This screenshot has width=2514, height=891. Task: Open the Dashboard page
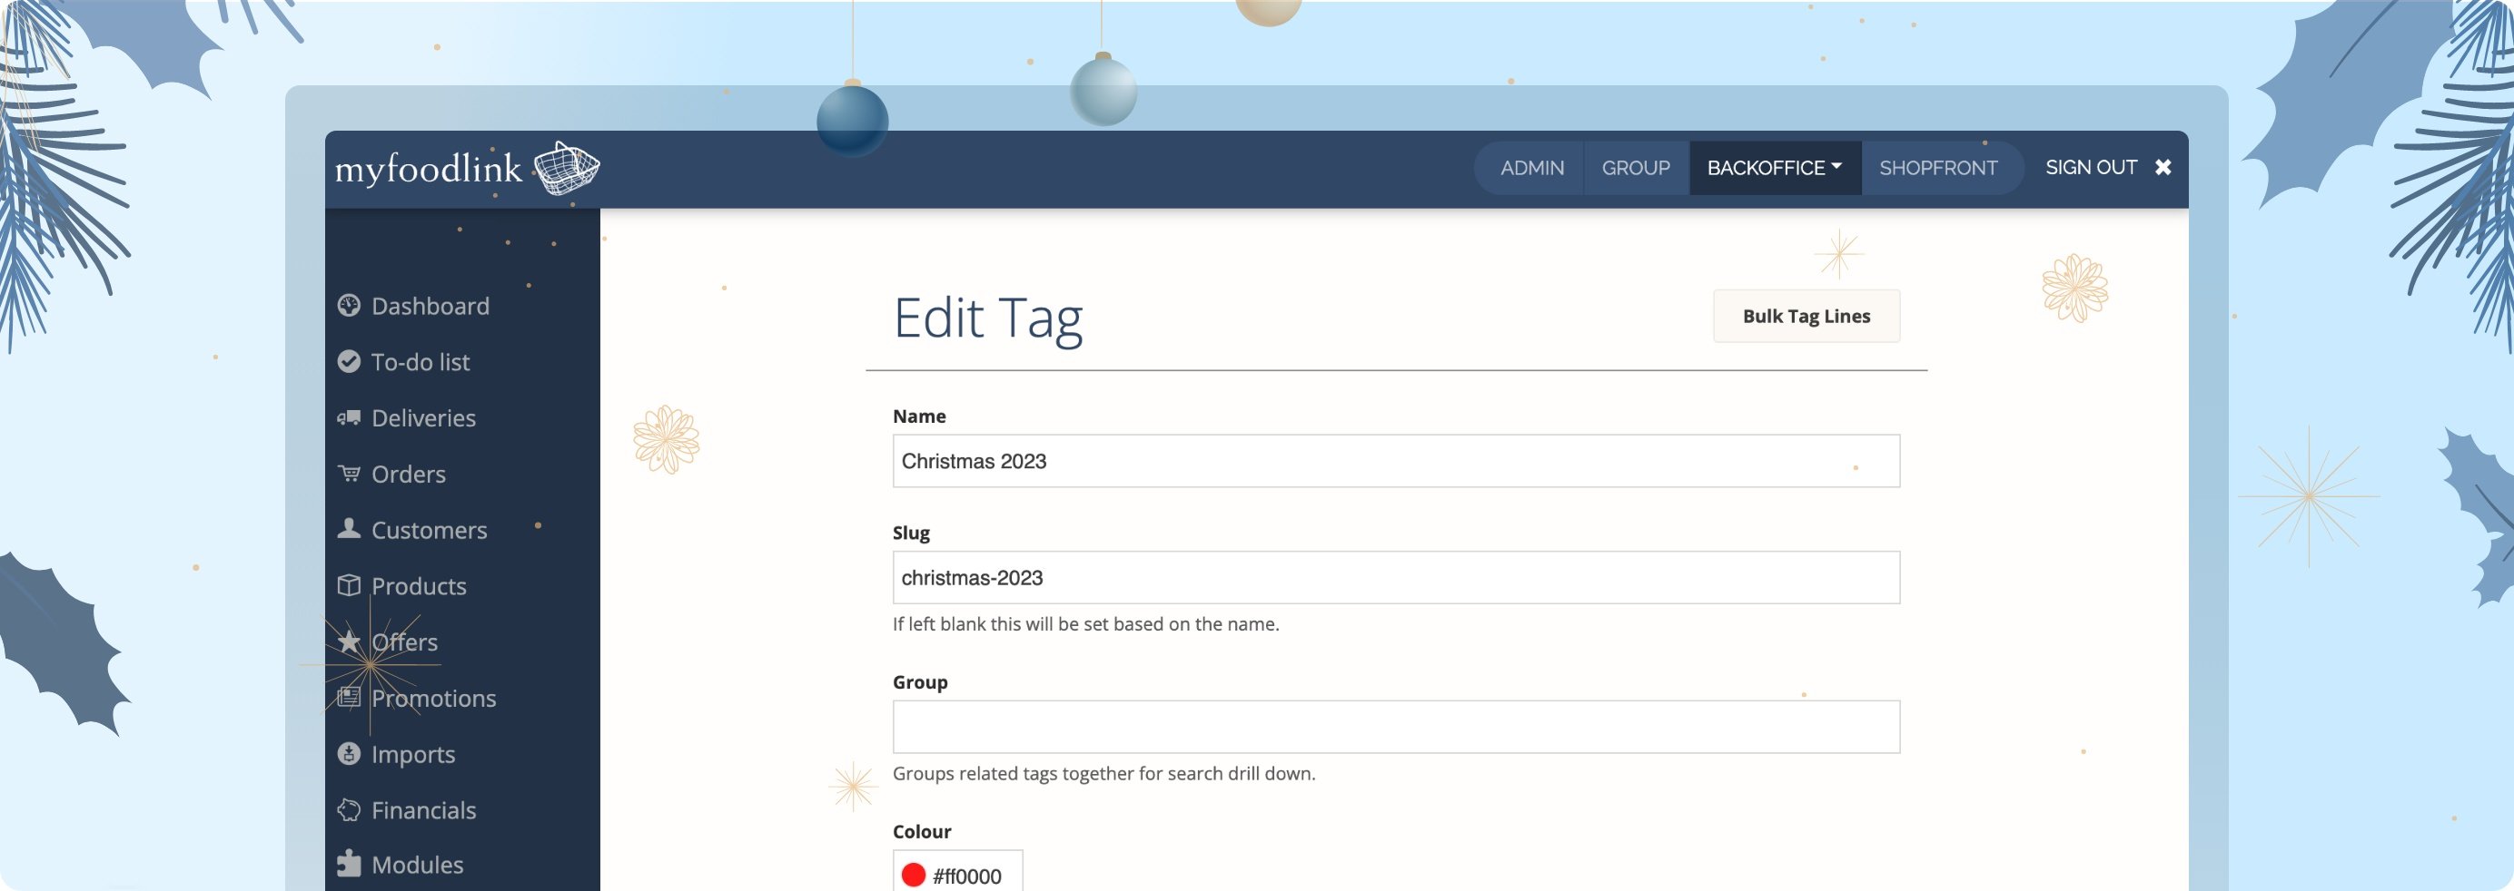coord(431,306)
